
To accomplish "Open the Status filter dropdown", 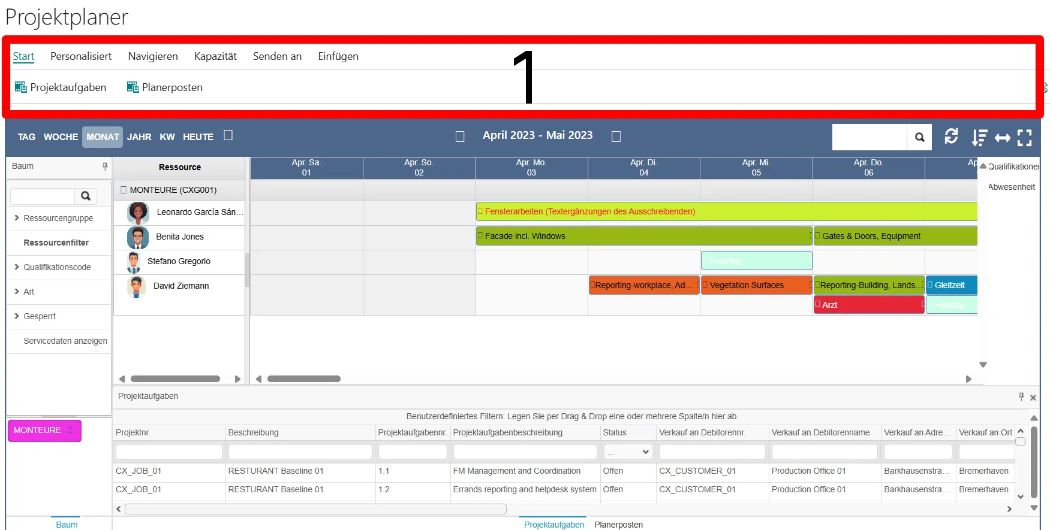I will [x=628, y=452].
